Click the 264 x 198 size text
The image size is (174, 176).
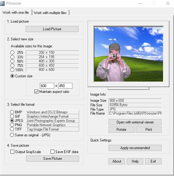[x=47, y=57]
